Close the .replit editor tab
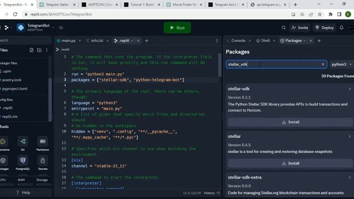Image resolution: width=354 pixels, height=199 pixels. [138, 41]
